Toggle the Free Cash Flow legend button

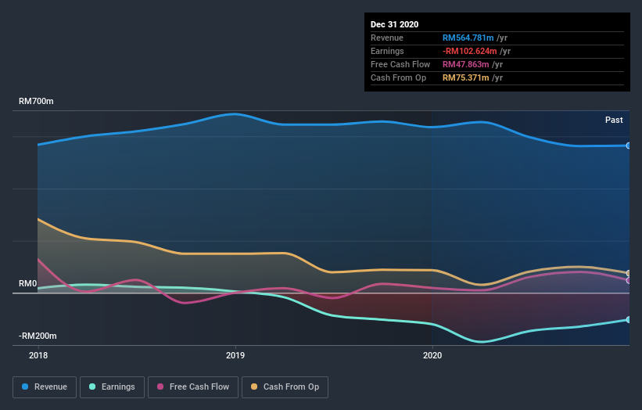click(x=193, y=387)
